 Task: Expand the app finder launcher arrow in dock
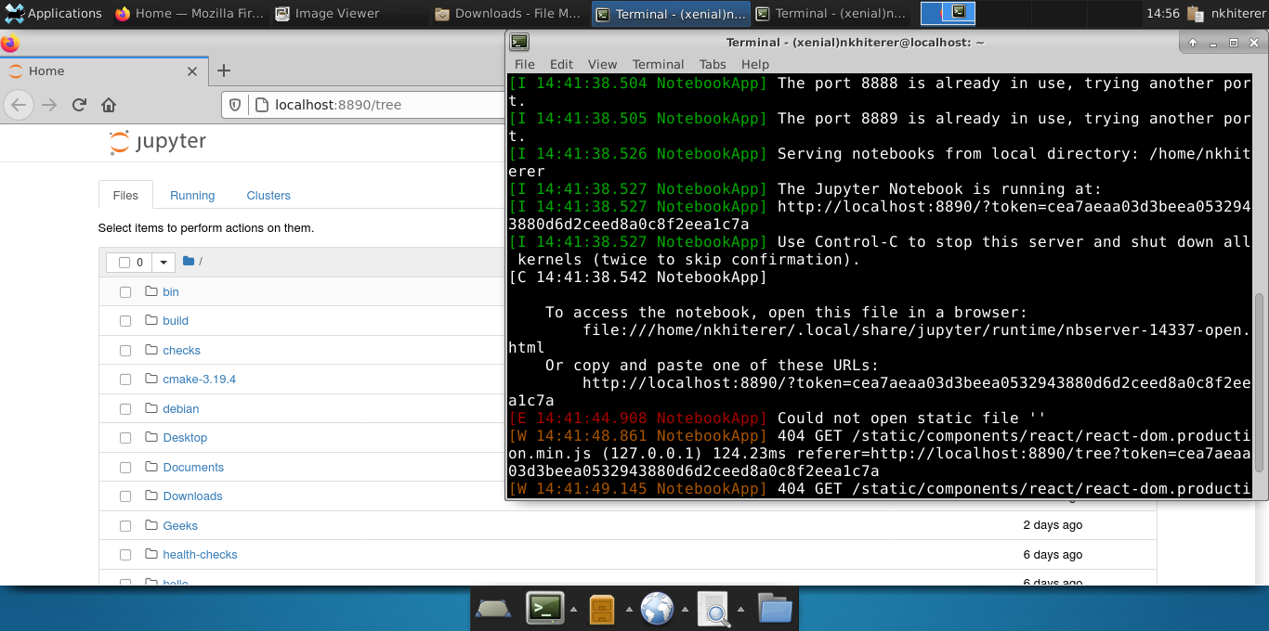pos(740,610)
